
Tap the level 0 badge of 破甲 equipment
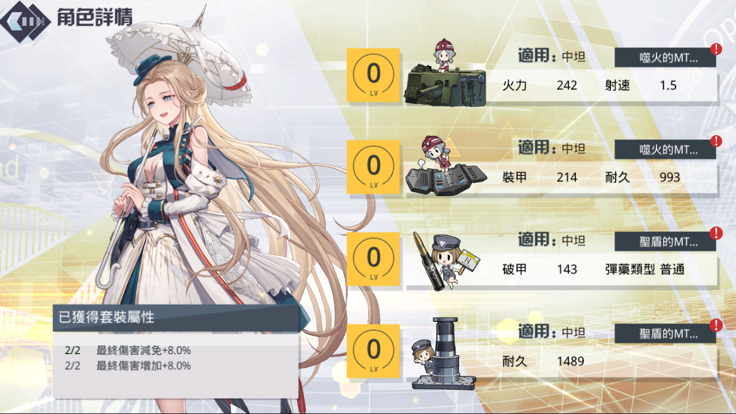click(373, 259)
